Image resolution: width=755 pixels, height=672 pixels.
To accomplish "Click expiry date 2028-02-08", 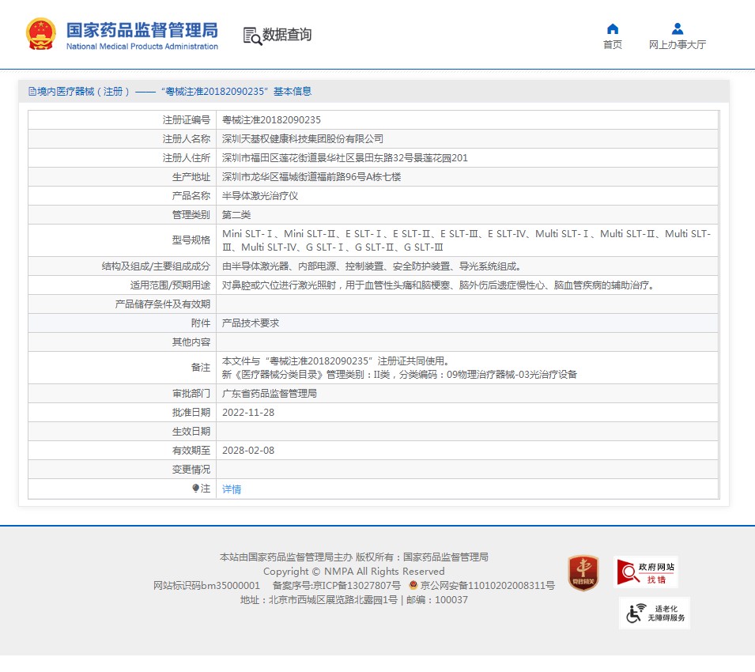I will pyautogui.click(x=248, y=451).
